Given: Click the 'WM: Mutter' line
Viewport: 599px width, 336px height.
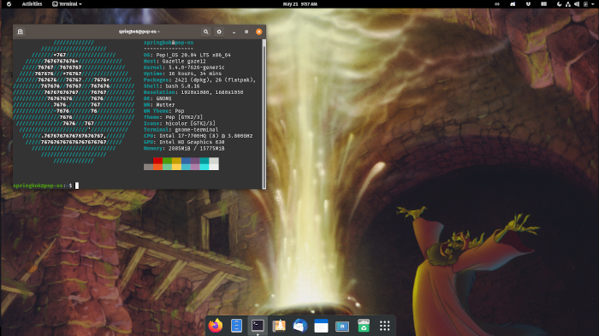Looking at the screenshot, I should (159, 104).
